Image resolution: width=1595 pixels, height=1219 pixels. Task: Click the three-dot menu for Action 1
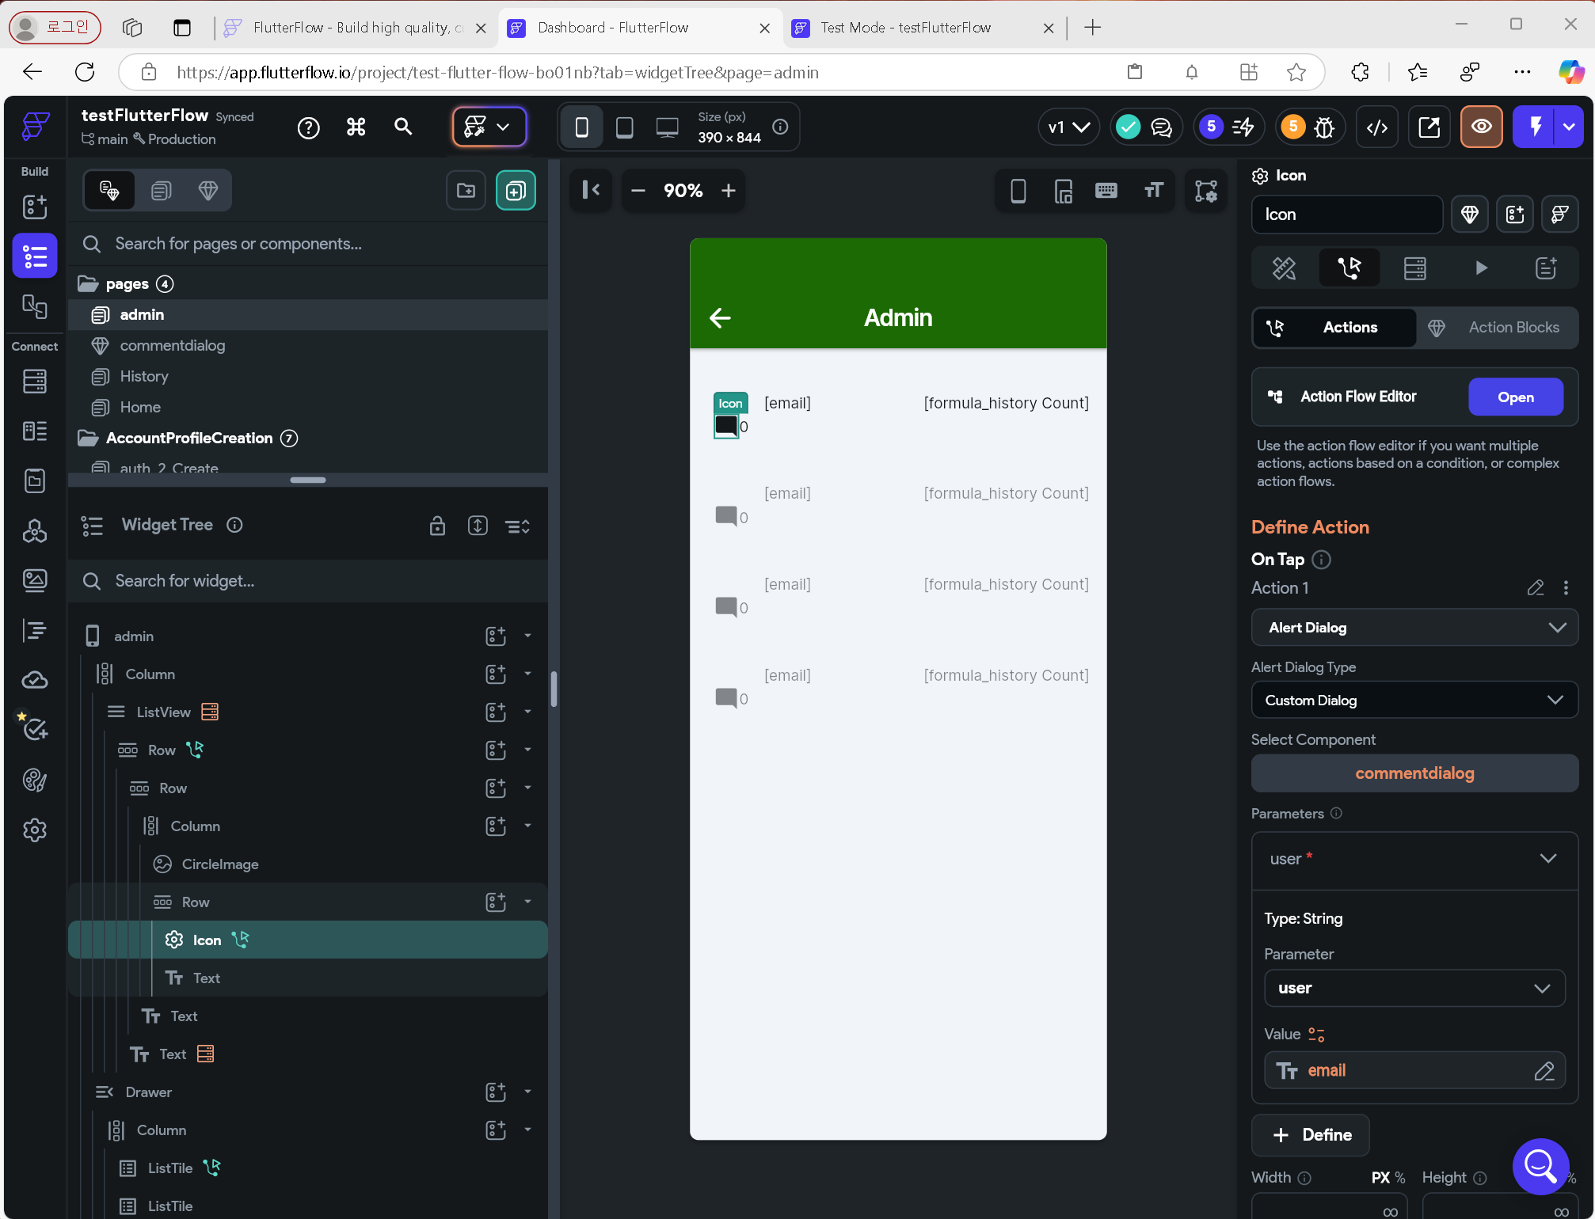pyautogui.click(x=1566, y=587)
